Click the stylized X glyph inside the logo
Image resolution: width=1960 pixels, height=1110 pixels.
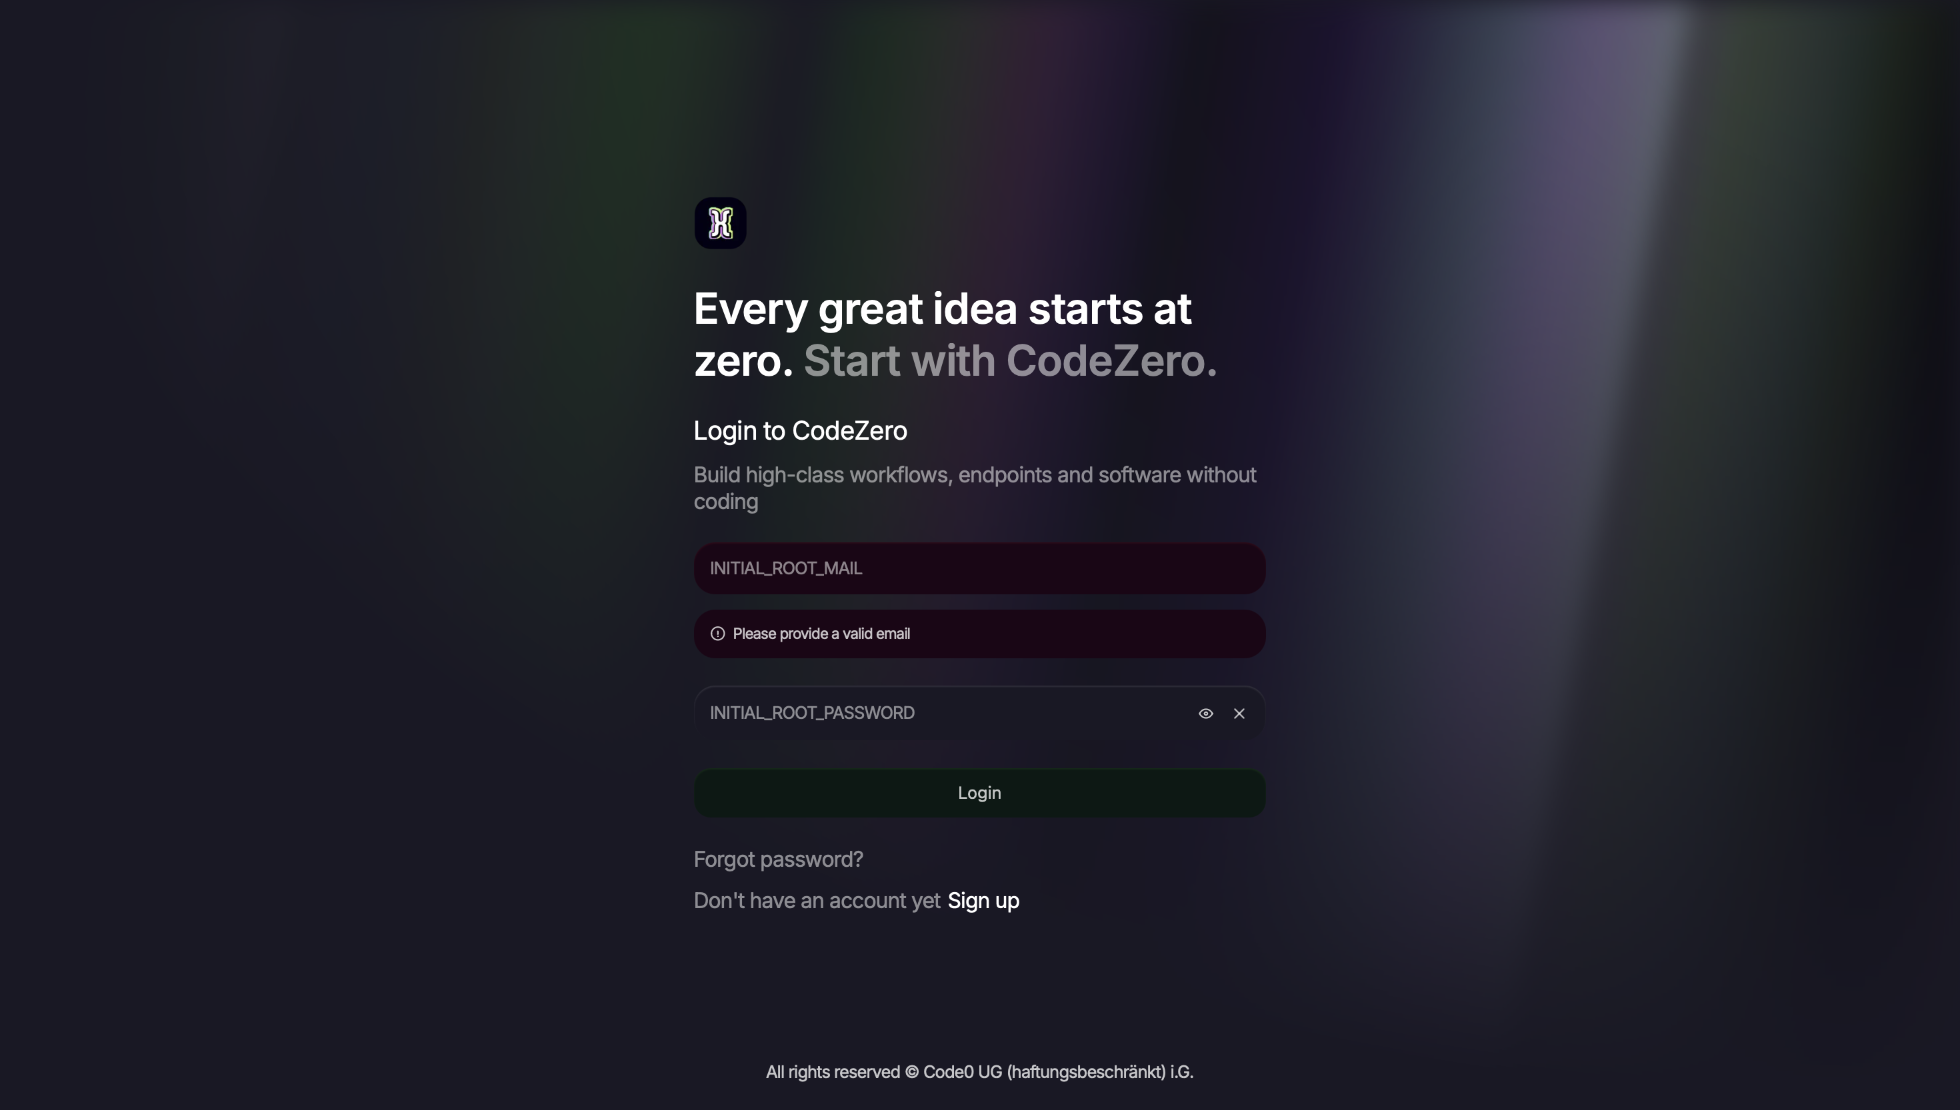[x=720, y=222]
